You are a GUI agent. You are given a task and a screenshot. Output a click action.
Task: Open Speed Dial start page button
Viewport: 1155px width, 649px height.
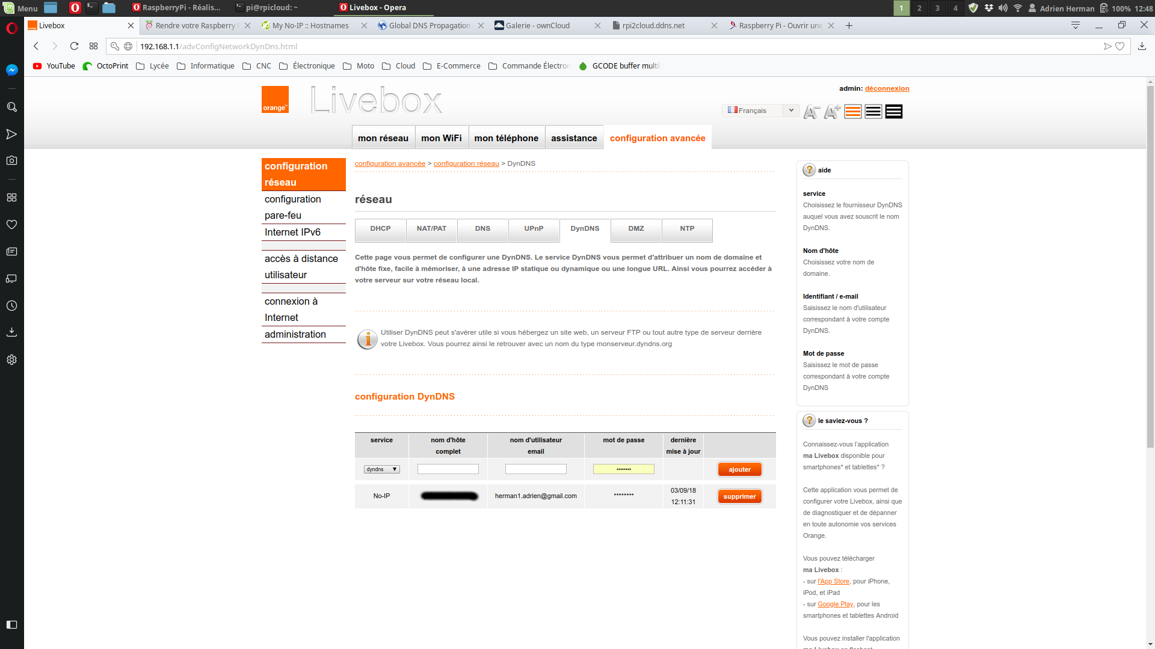click(93, 46)
